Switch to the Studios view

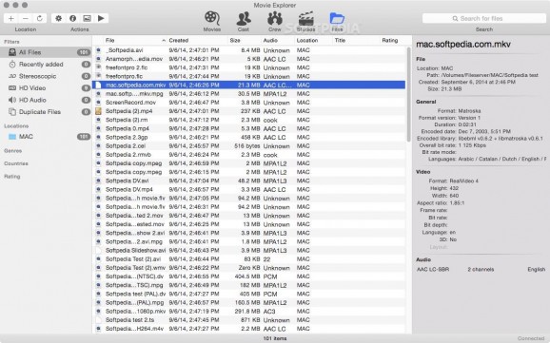pyautogui.click(x=305, y=21)
